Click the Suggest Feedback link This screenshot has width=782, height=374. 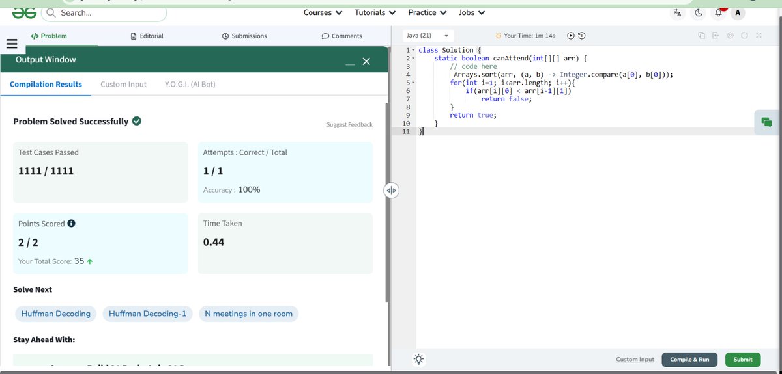coord(349,124)
